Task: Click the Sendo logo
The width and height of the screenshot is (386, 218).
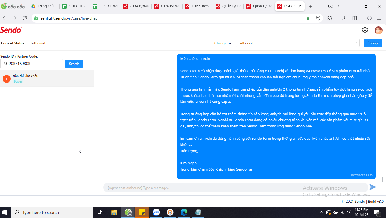Action: click(11, 30)
